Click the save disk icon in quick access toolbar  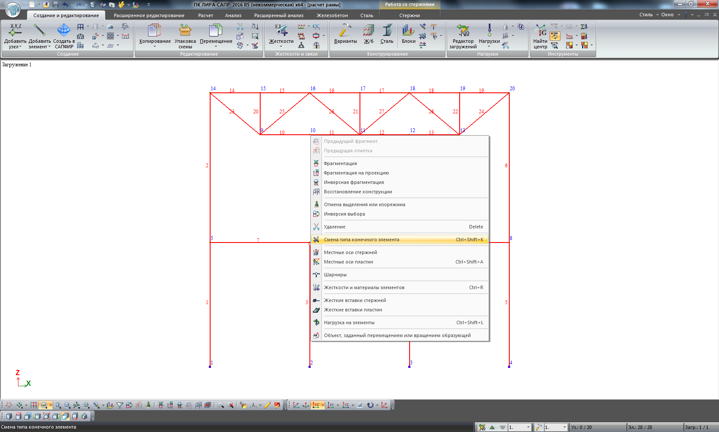[55, 4]
